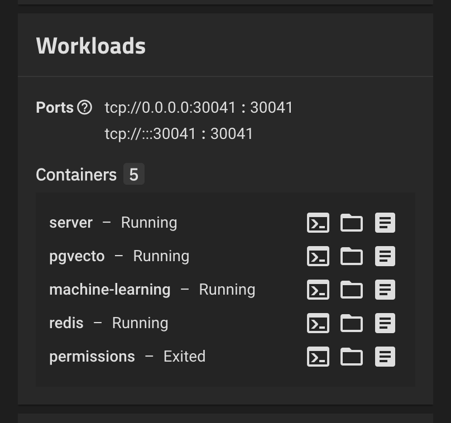The width and height of the screenshot is (451, 423).
Task: Click the Containers count badge
Action: click(x=134, y=175)
